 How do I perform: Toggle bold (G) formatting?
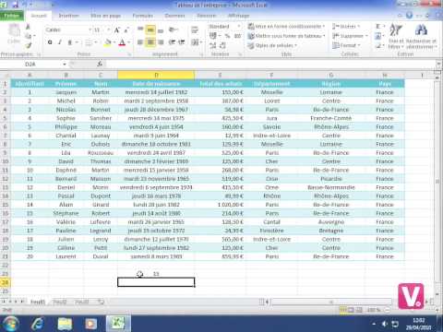tap(50, 42)
